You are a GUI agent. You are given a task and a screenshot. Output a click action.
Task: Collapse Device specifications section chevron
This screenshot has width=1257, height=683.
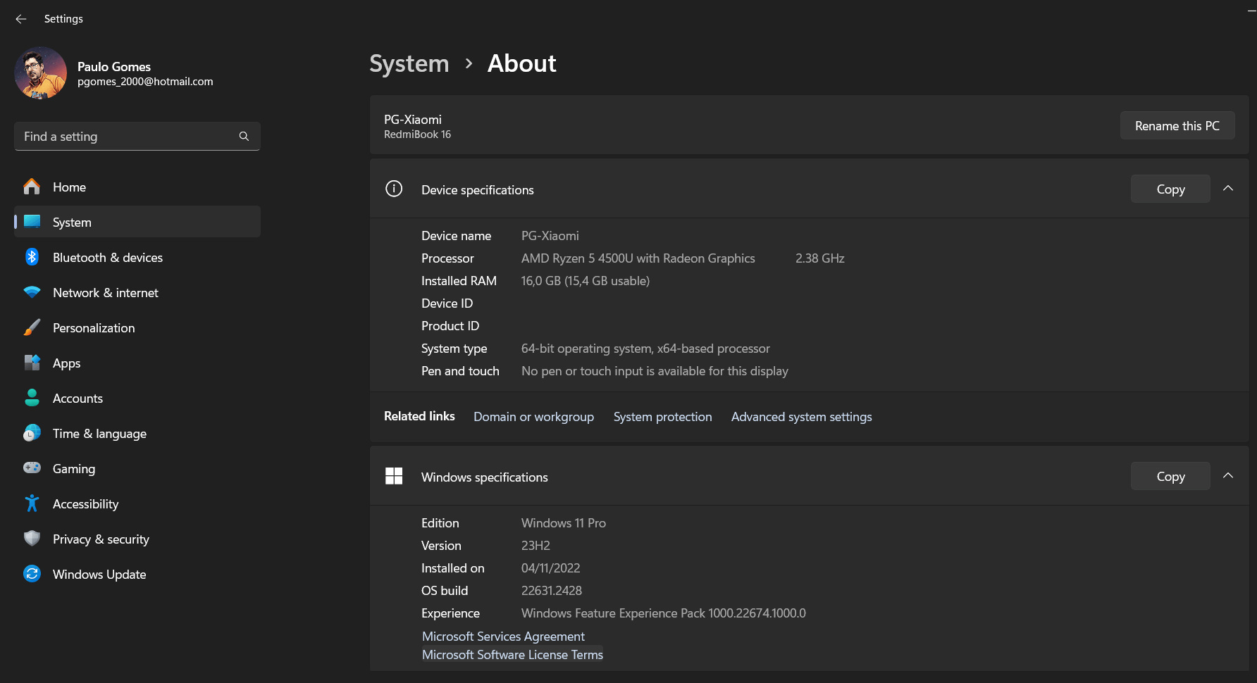coord(1228,188)
